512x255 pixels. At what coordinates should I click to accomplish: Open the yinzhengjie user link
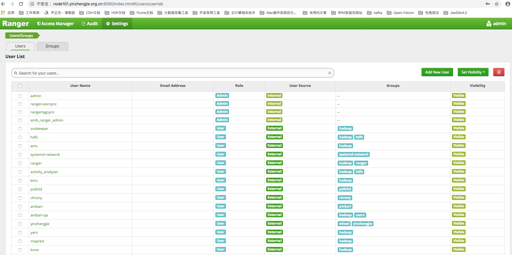coord(40,224)
